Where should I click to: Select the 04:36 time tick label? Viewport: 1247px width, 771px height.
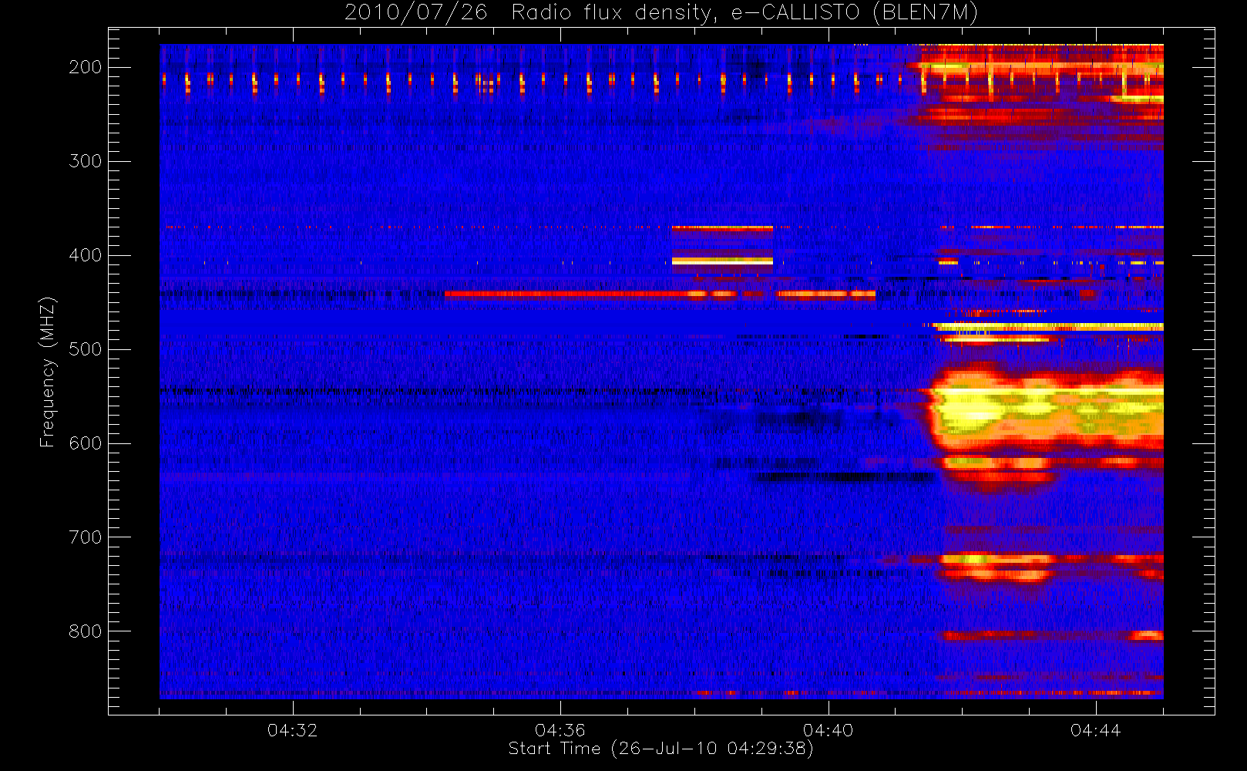(560, 730)
